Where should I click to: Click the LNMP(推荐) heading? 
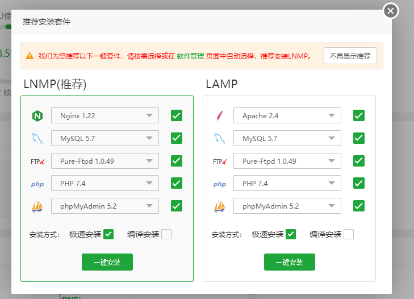click(55, 84)
